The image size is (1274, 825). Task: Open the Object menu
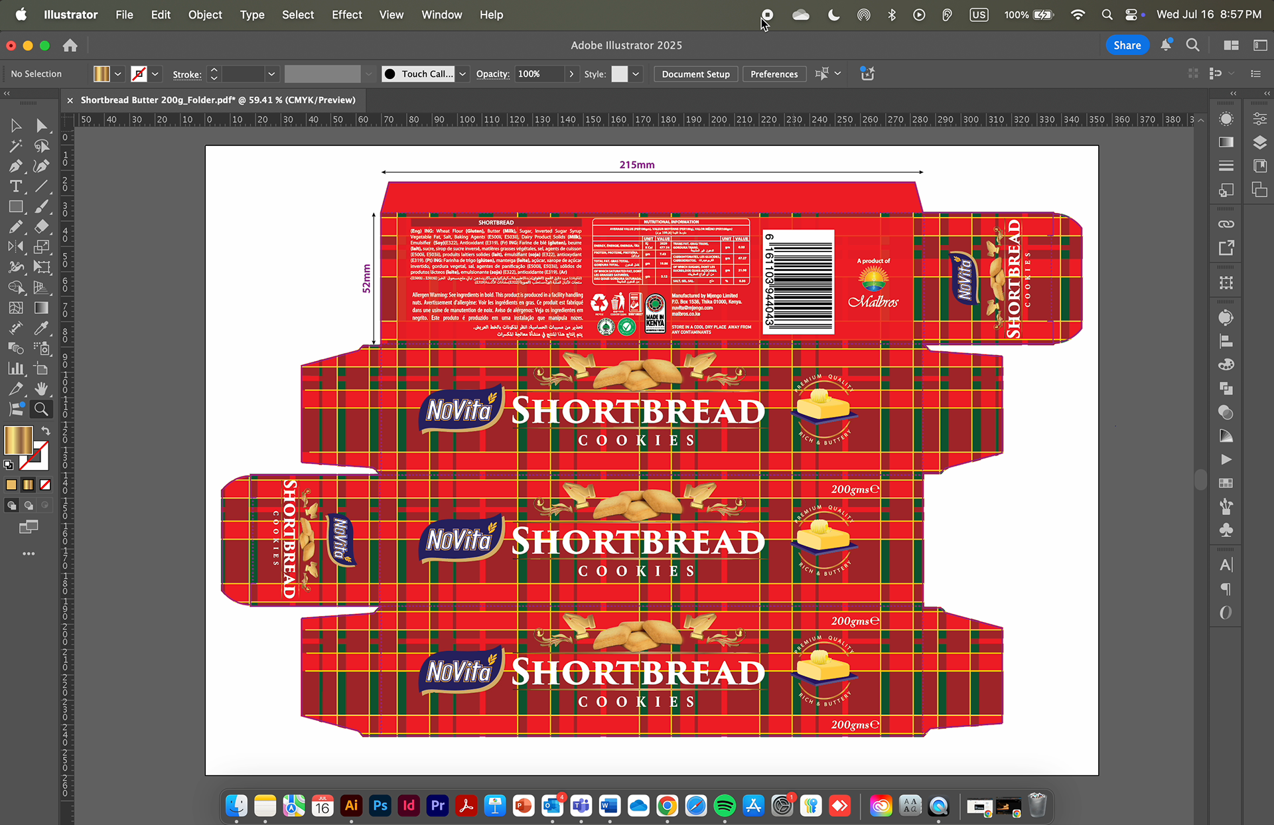[x=205, y=15]
